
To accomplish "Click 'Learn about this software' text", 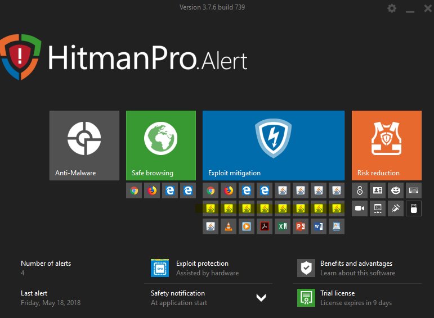I will click(357, 273).
